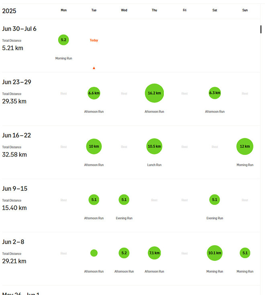Open the 7.1 km activity bubble

click(154, 253)
